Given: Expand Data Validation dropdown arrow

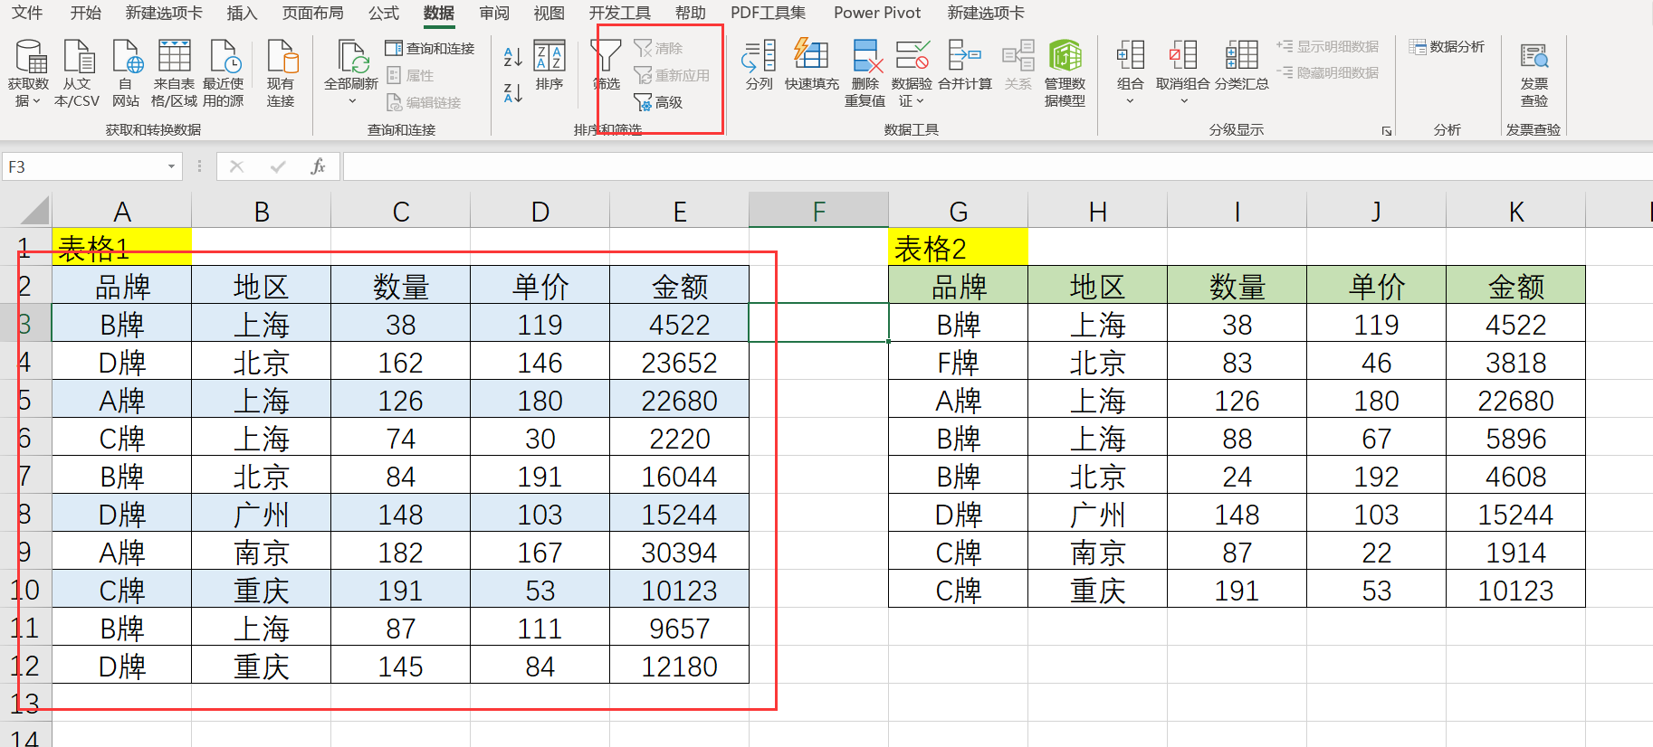Looking at the screenshot, I should click(921, 101).
